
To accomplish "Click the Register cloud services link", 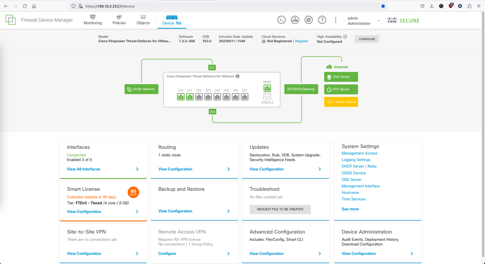I will point(302,41).
